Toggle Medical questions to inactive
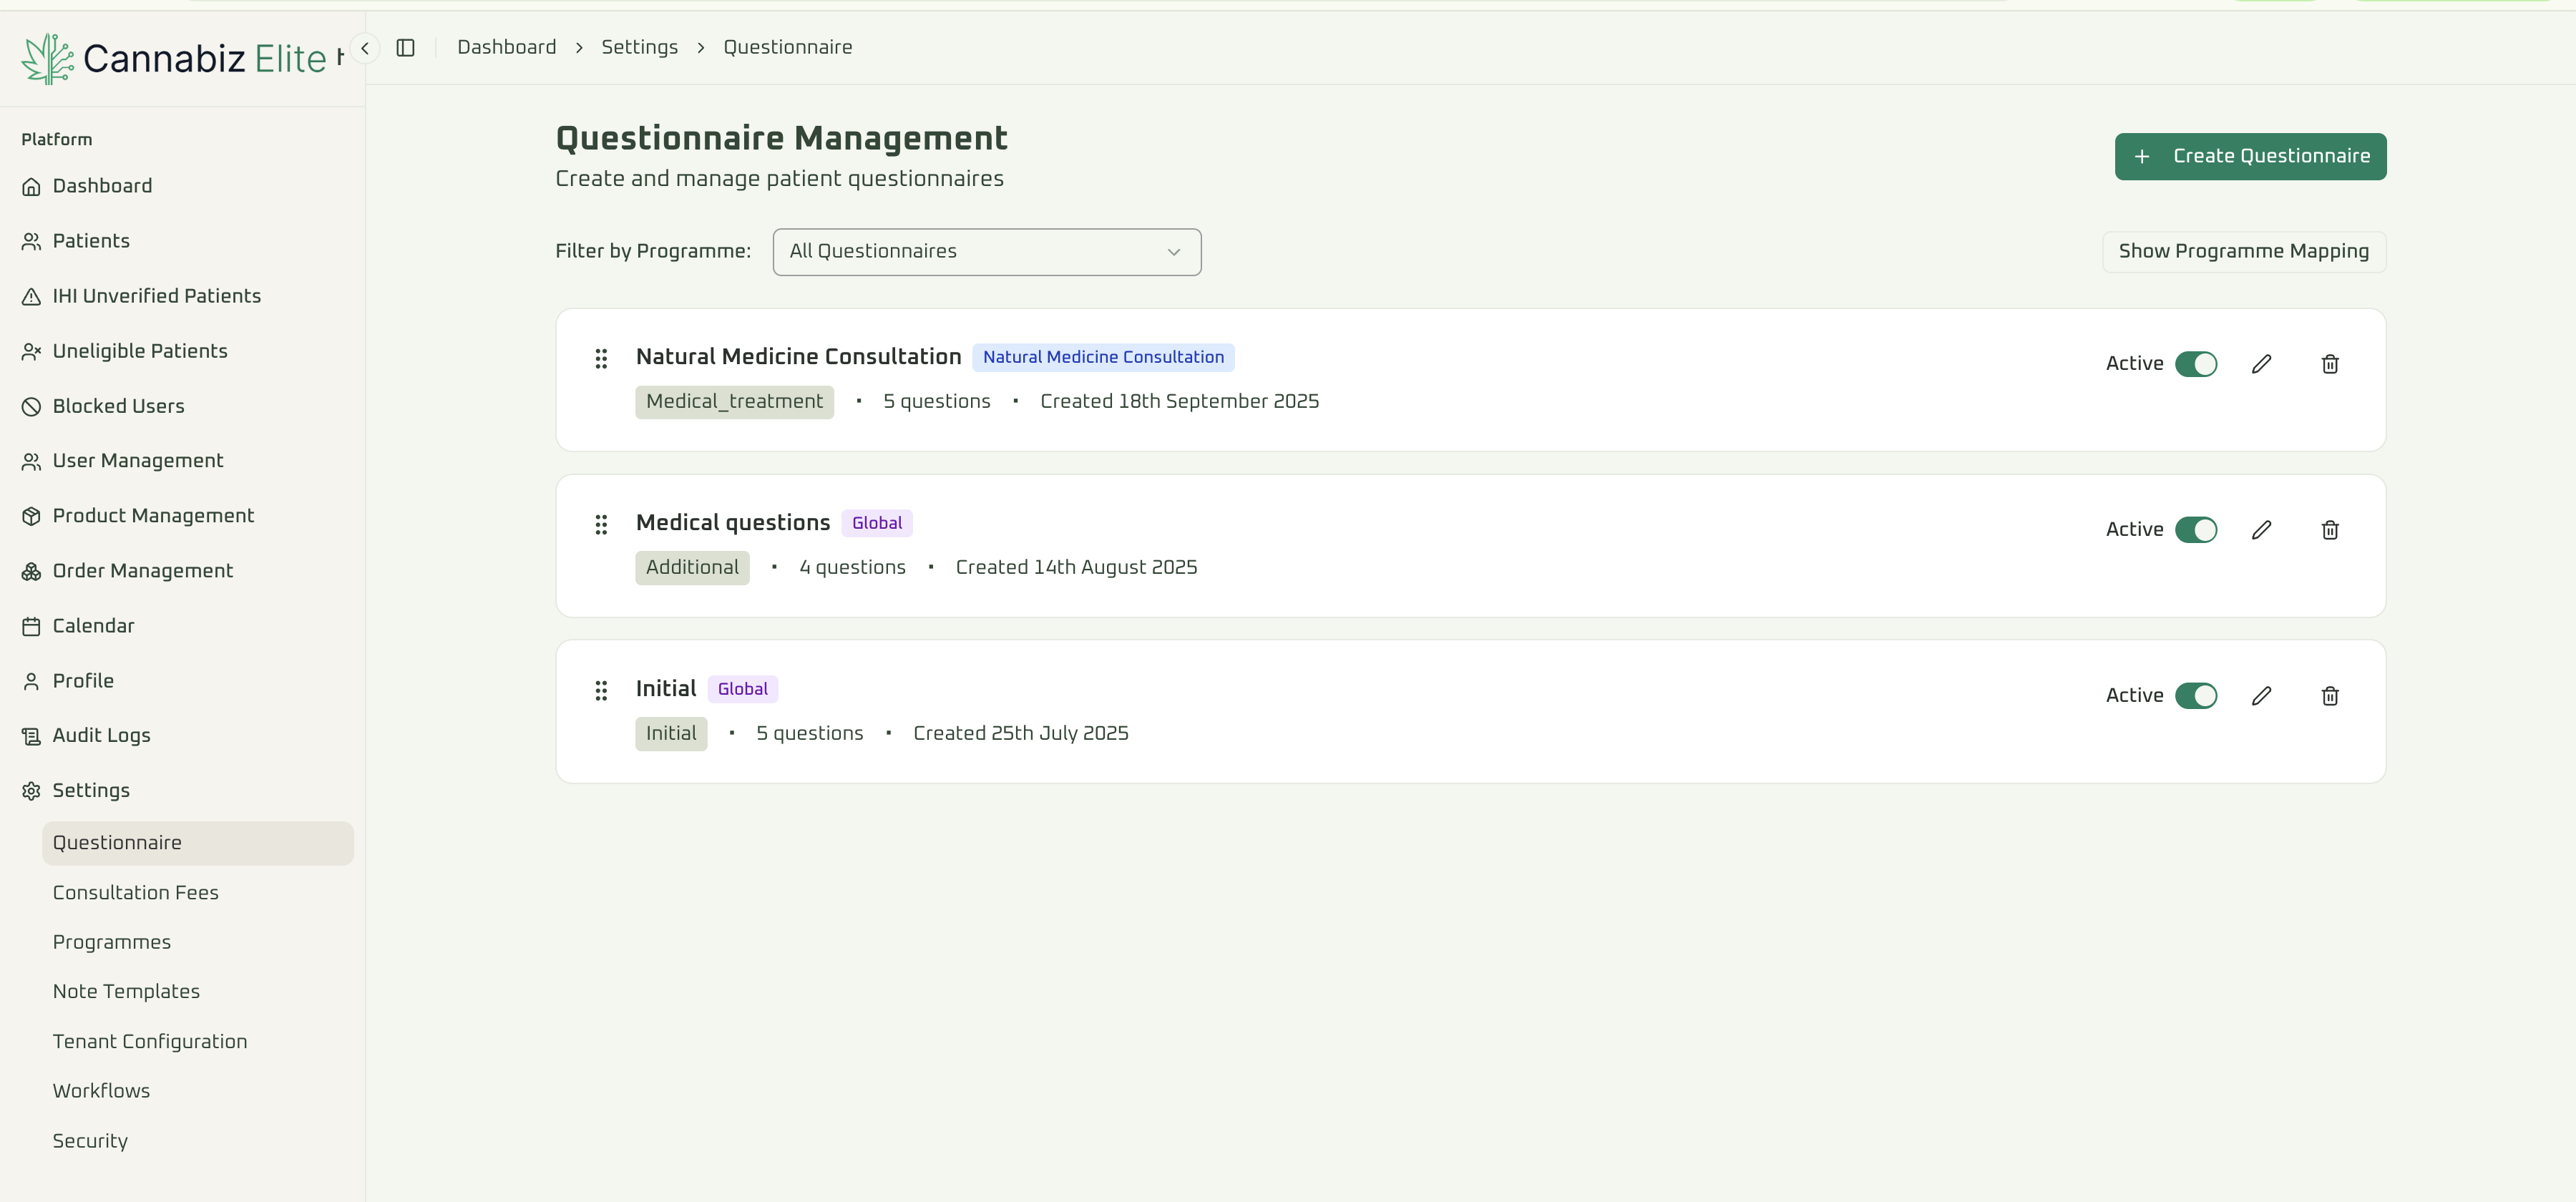Screen dimensions: 2576x1202 pos(2197,529)
